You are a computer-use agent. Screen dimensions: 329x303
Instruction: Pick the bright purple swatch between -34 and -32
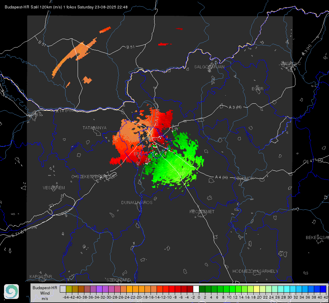pos(99,289)
